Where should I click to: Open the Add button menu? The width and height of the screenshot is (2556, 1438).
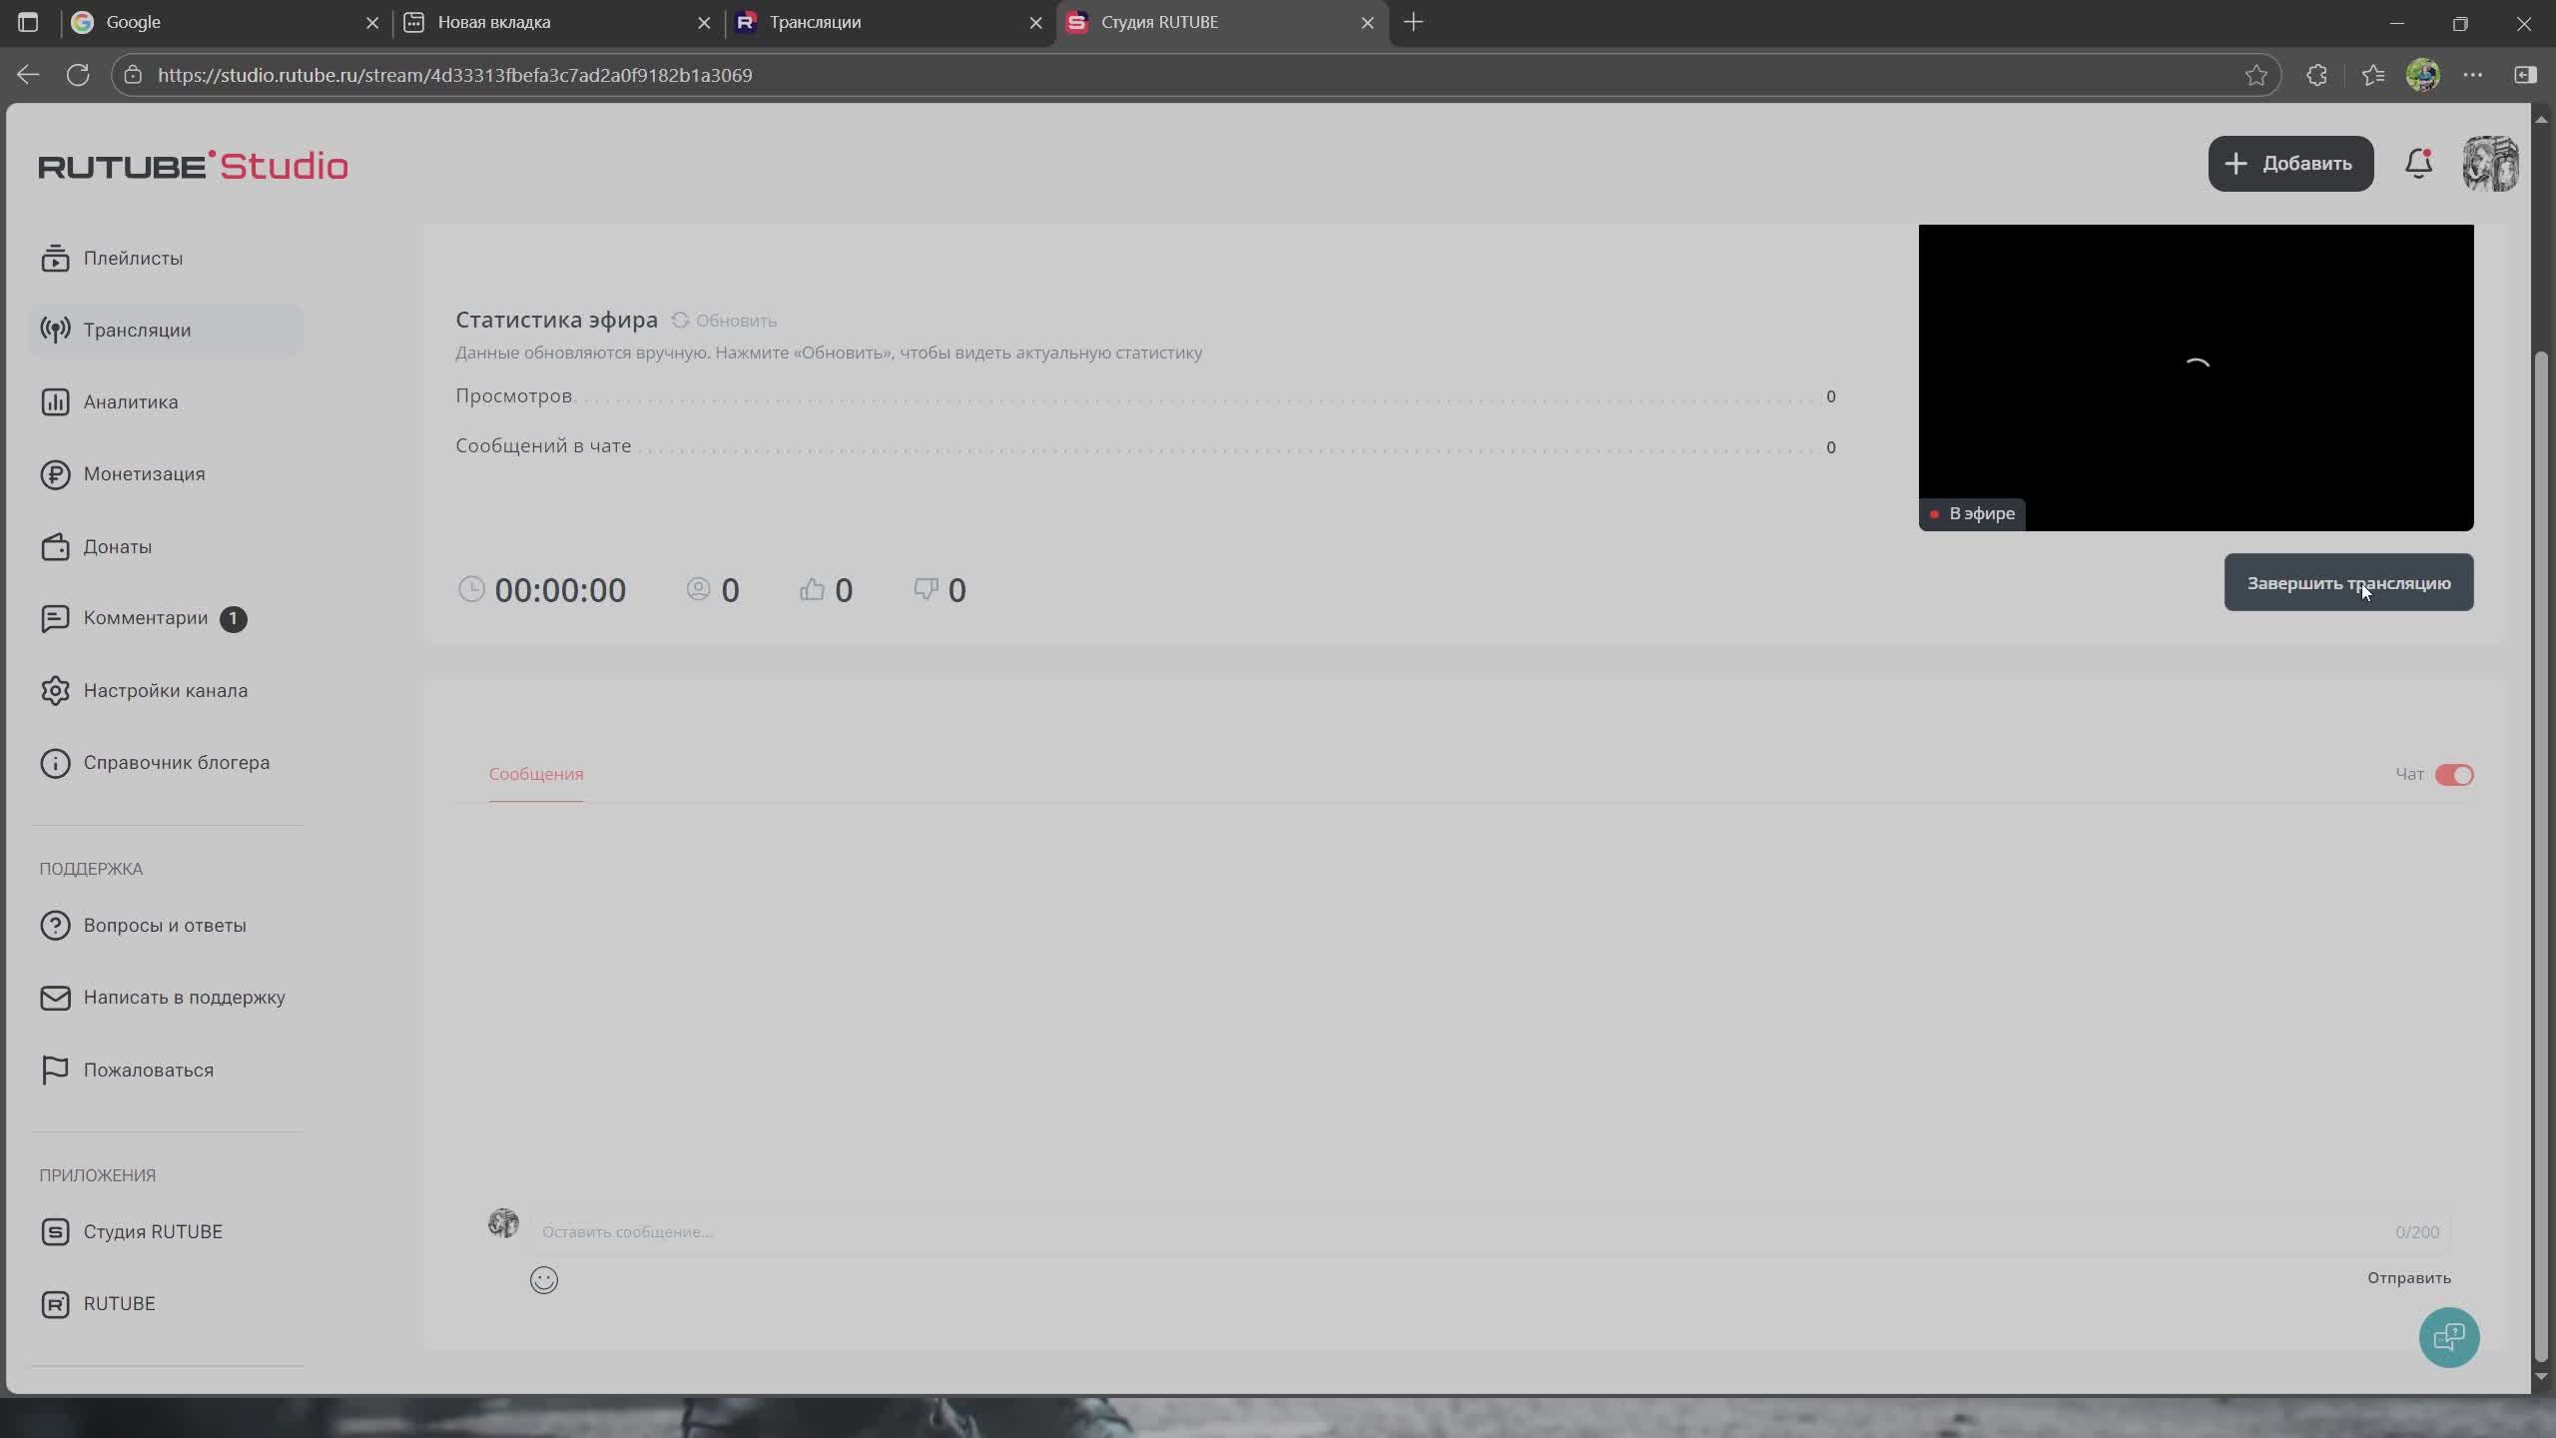[x=2289, y=164]
